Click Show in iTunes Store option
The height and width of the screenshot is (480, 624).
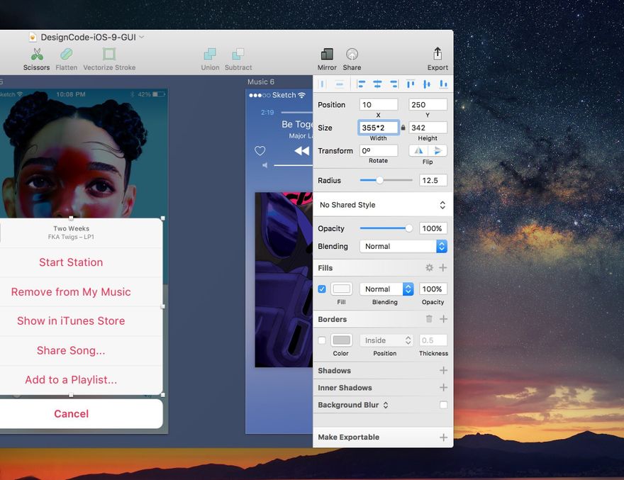(71, 320)
